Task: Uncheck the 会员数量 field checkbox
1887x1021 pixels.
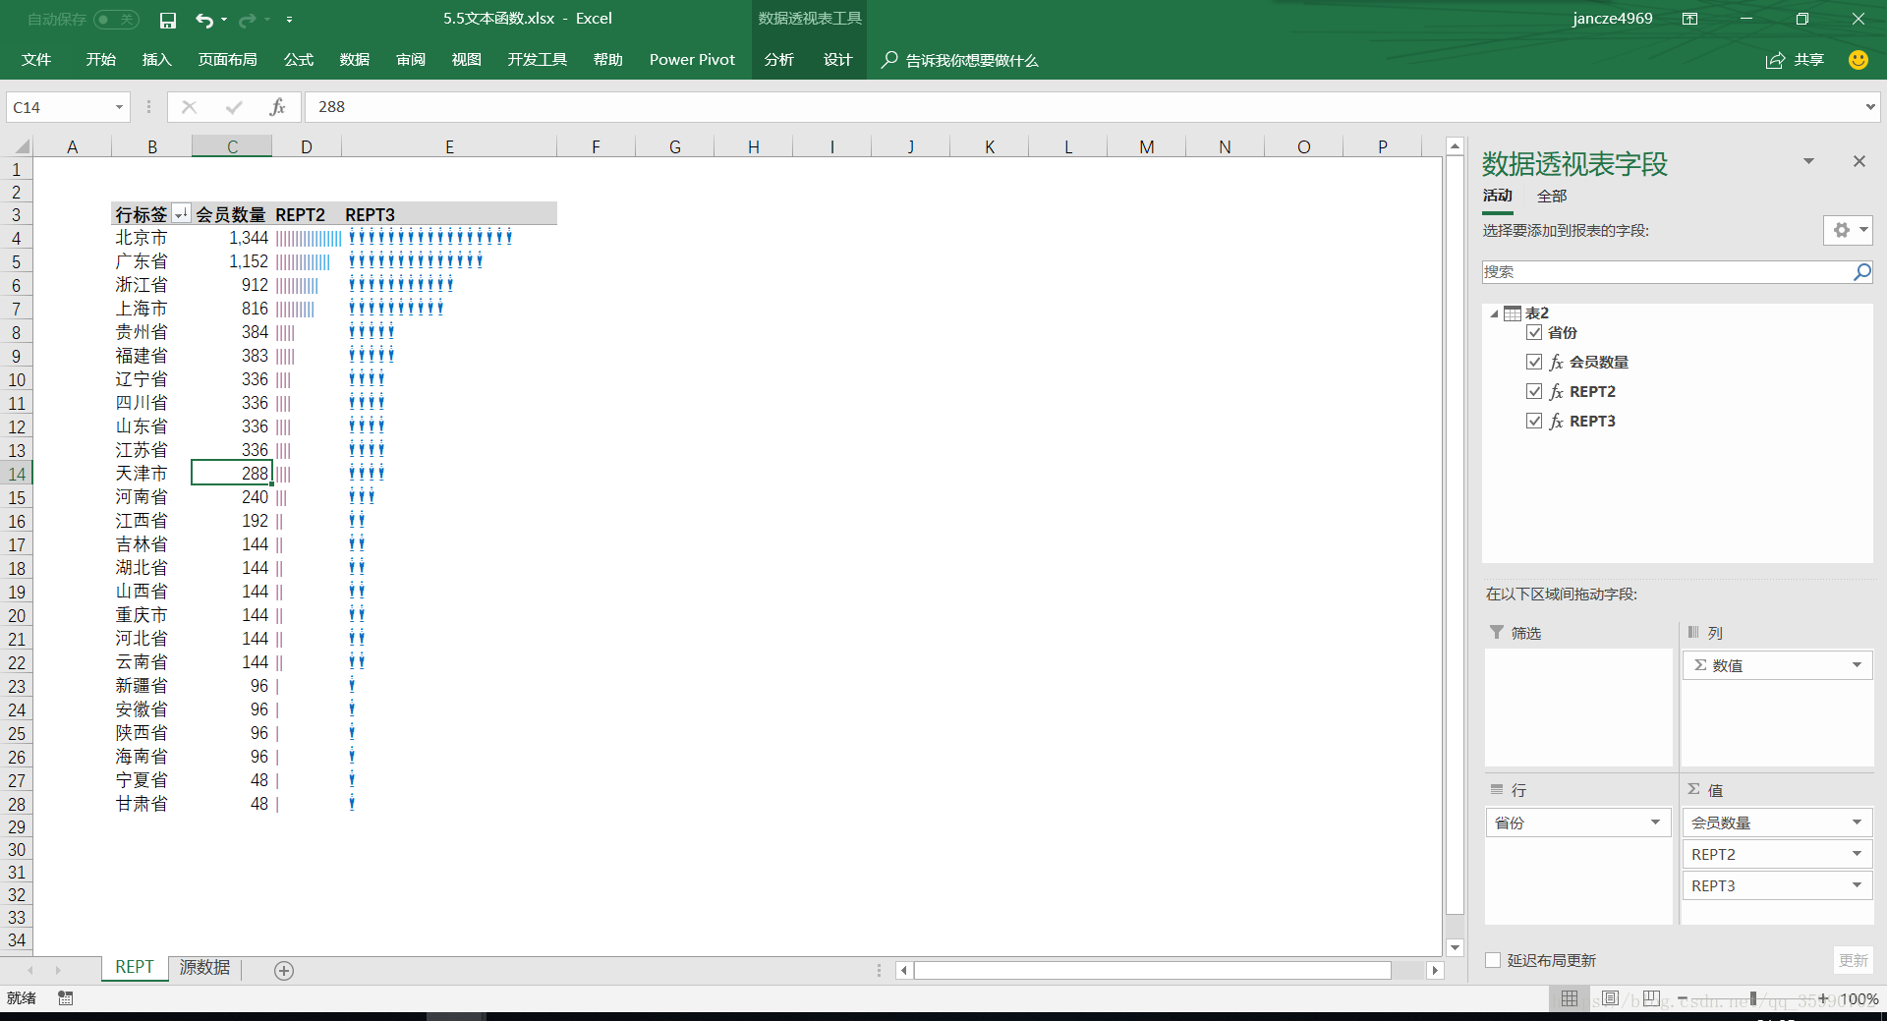Action: coord(1534,363)
